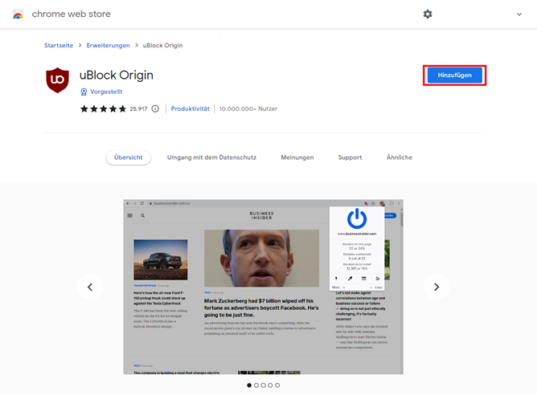Viewport: 537px width, 395px height.
Task: Select the Ähnliche tab
Action: point(399,157)
